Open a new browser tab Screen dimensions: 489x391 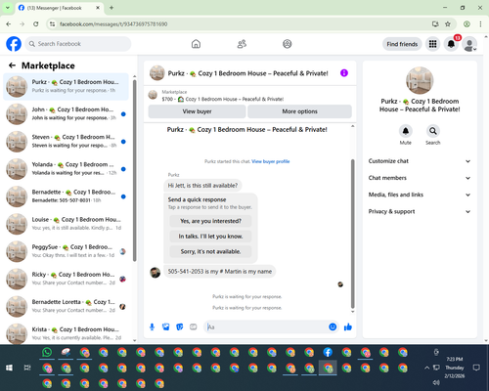click(x=111, y=8)
